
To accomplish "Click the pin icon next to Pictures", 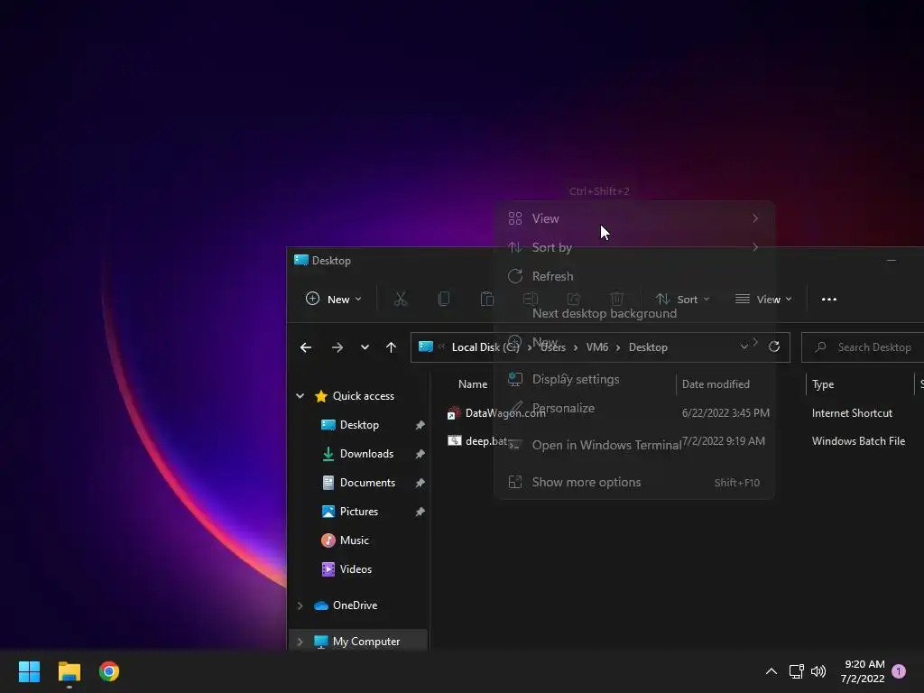I will (420, 512).
